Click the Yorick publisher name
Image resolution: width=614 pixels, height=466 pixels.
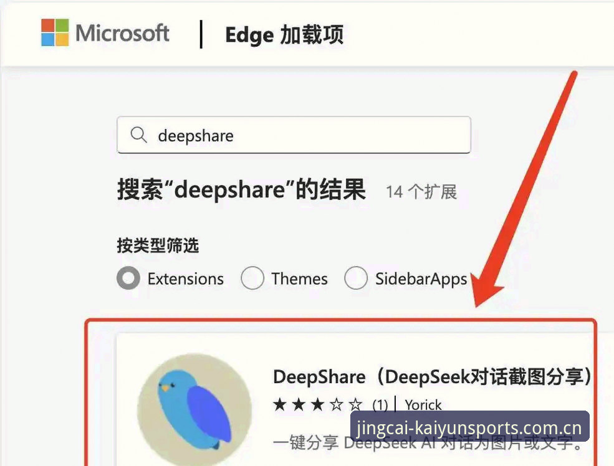(x=423, y=404)
